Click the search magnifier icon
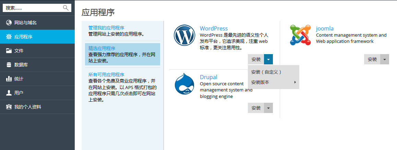This screenshot has height=150, width=397. coord(66,8)
